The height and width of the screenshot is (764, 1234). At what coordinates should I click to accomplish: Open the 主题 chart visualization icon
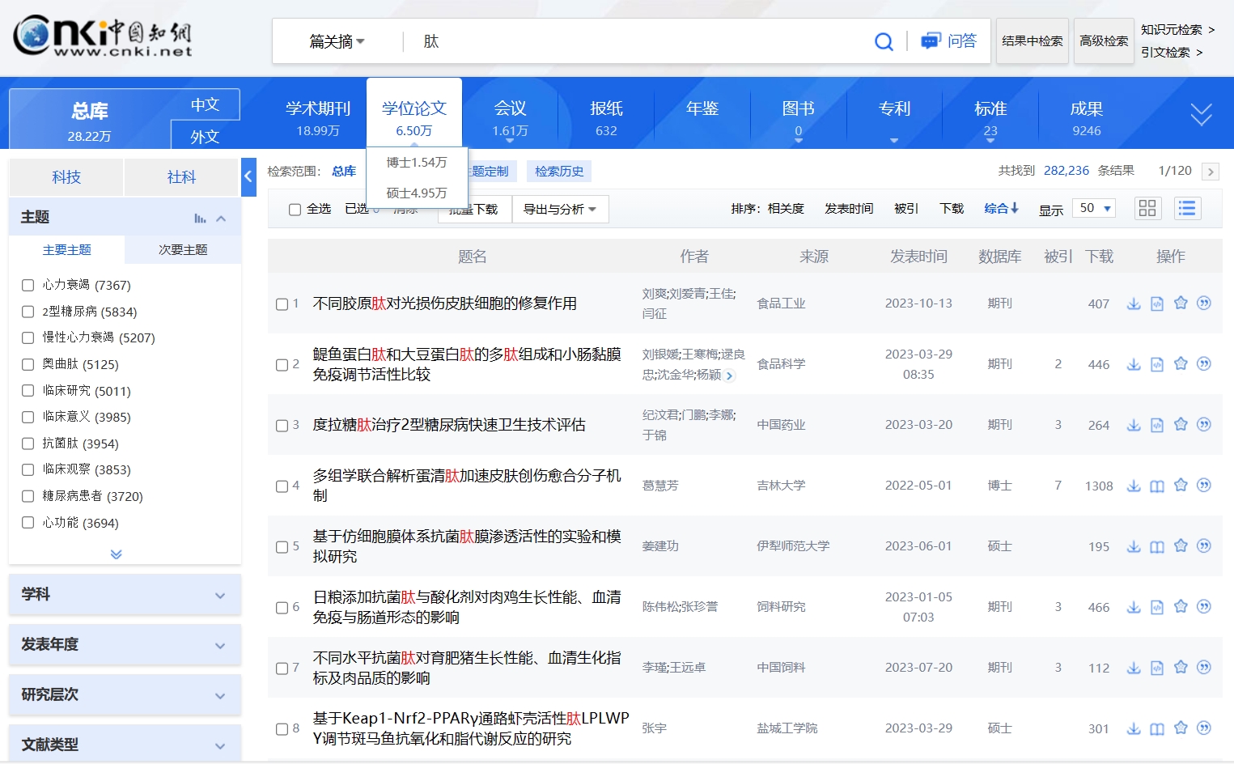click(200, 218)
